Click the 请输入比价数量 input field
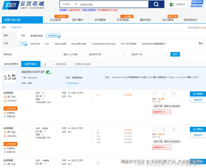 73,54
